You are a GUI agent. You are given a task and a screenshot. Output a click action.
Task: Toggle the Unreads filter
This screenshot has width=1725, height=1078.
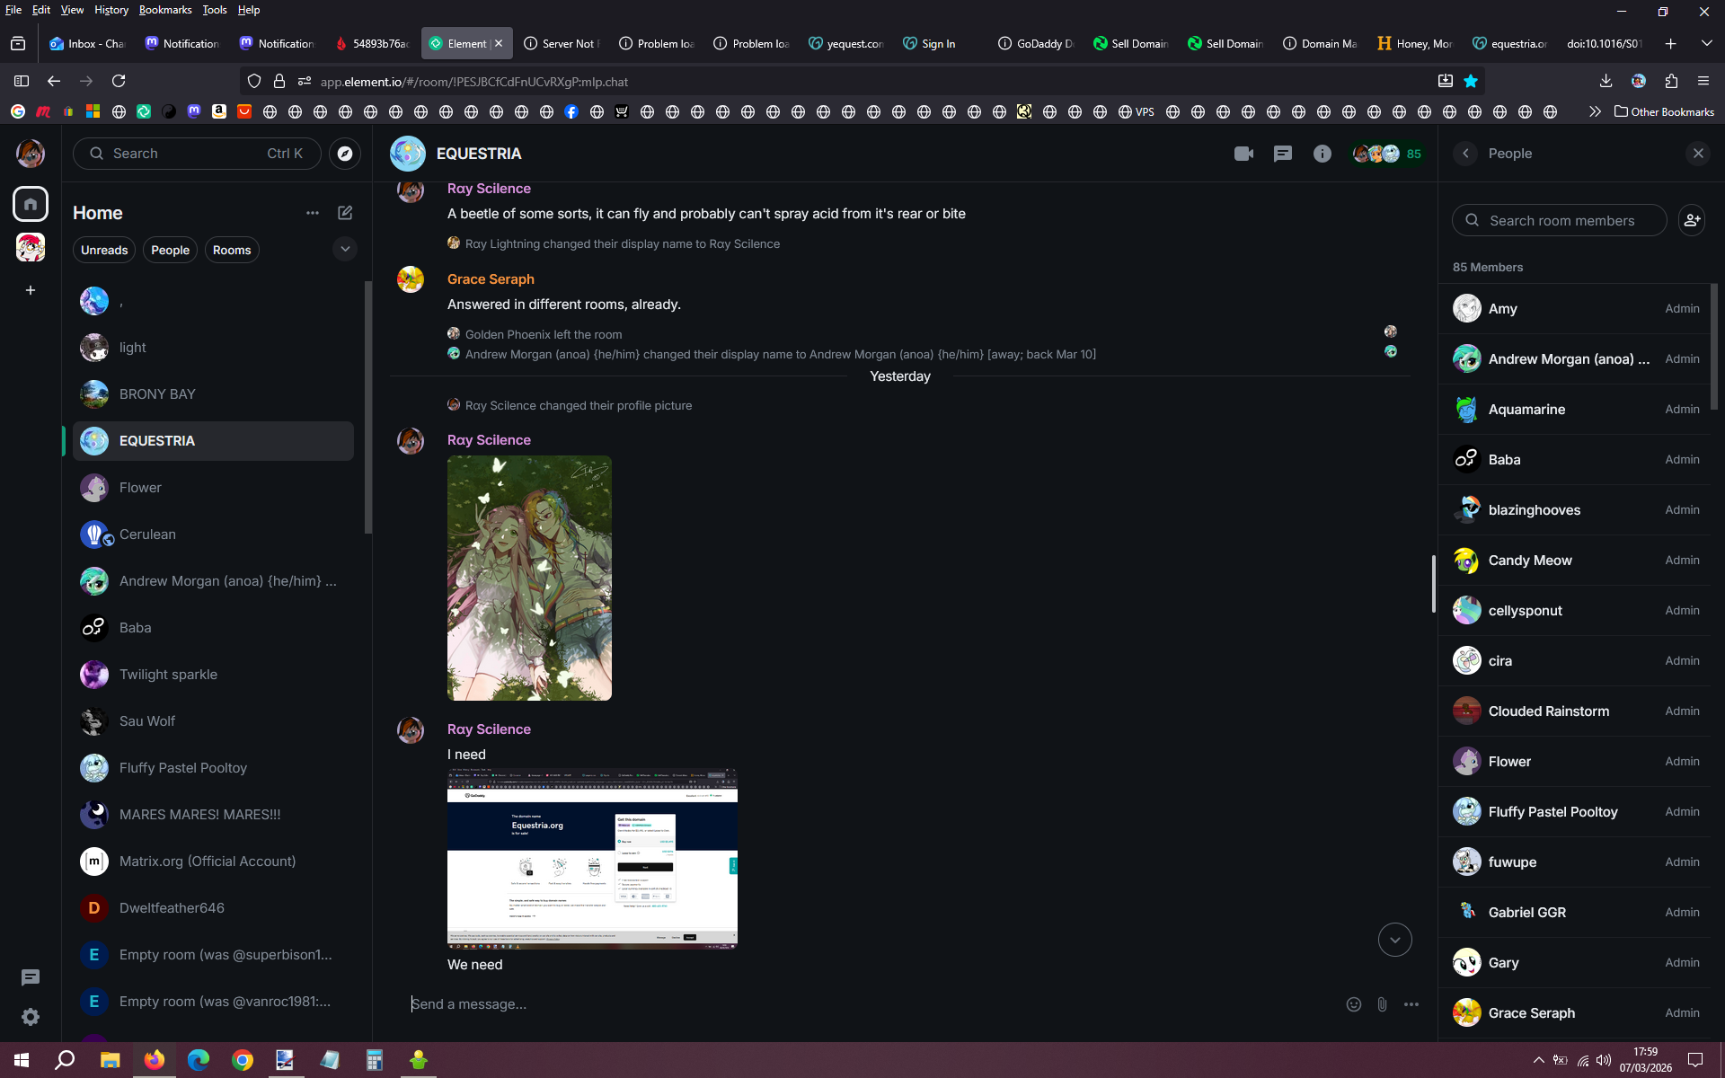(x=104, y=250)
